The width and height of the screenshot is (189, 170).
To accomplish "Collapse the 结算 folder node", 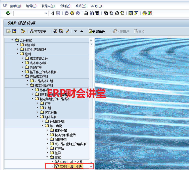I will [47, 157].
